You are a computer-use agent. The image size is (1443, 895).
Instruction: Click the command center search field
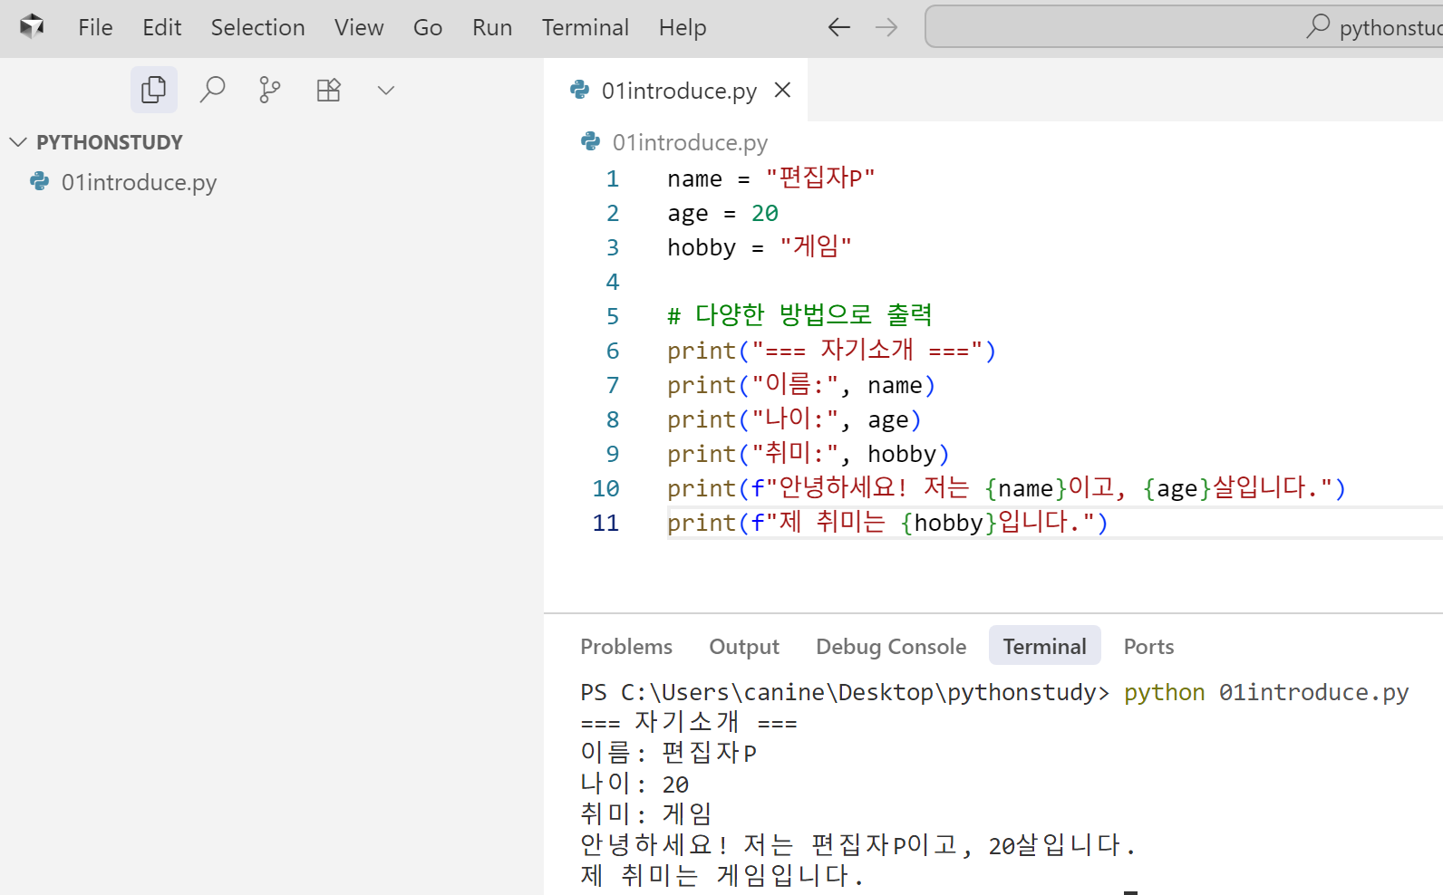(1184, 26)
